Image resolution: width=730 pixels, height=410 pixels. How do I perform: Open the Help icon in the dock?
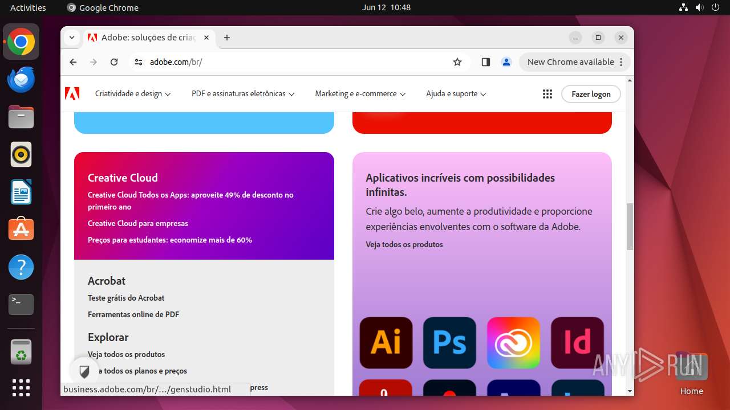tap(21, 267)
